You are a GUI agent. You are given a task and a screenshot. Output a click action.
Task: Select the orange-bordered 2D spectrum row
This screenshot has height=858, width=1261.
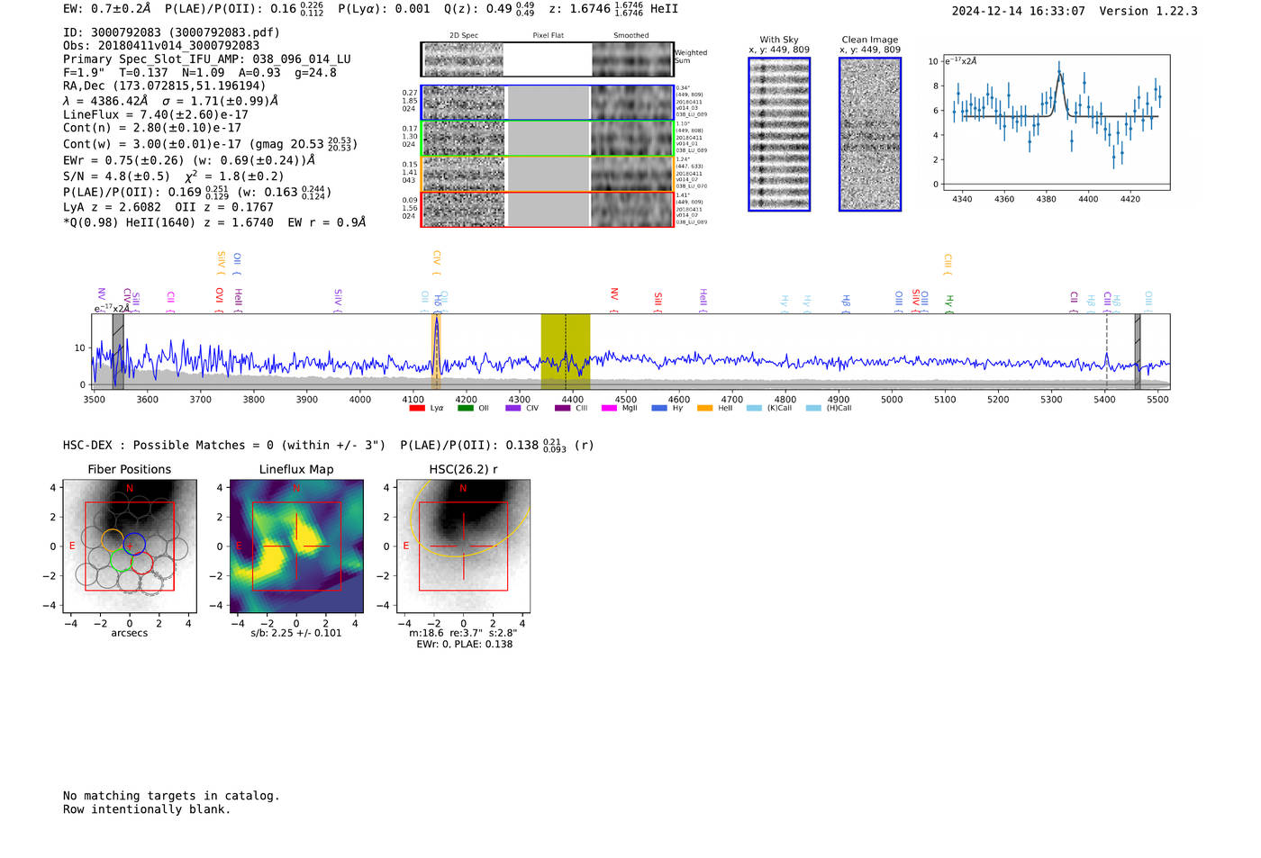[548, 174]
